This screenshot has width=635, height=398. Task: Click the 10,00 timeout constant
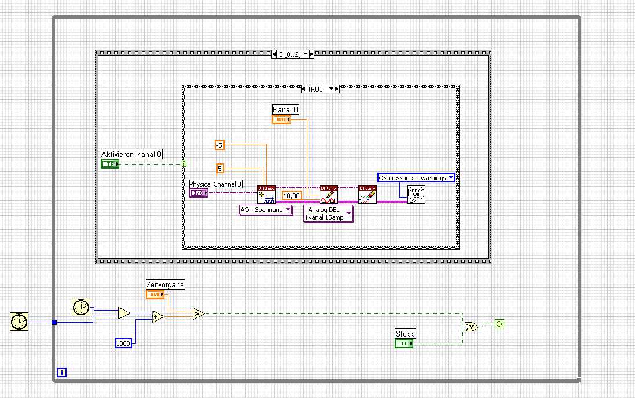292,196
